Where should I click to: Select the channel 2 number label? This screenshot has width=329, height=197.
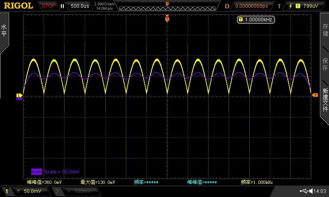[57, 191]
